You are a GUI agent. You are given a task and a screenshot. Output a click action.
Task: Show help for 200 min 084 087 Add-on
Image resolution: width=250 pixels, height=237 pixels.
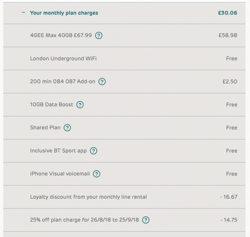(102, 82)
